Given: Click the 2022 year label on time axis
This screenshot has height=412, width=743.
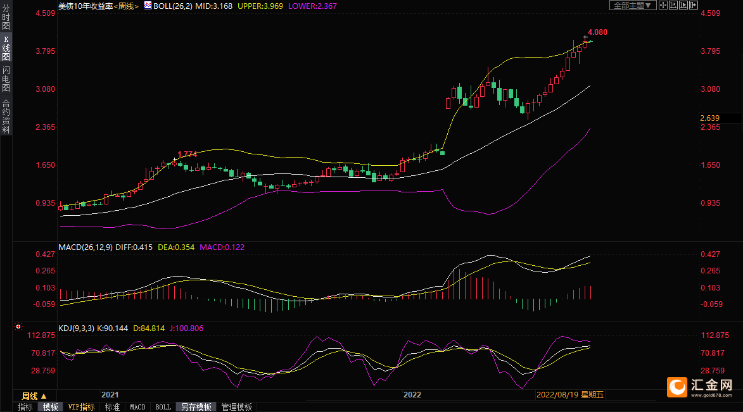Looking at the screenshot, I should [x=412, y=394].
